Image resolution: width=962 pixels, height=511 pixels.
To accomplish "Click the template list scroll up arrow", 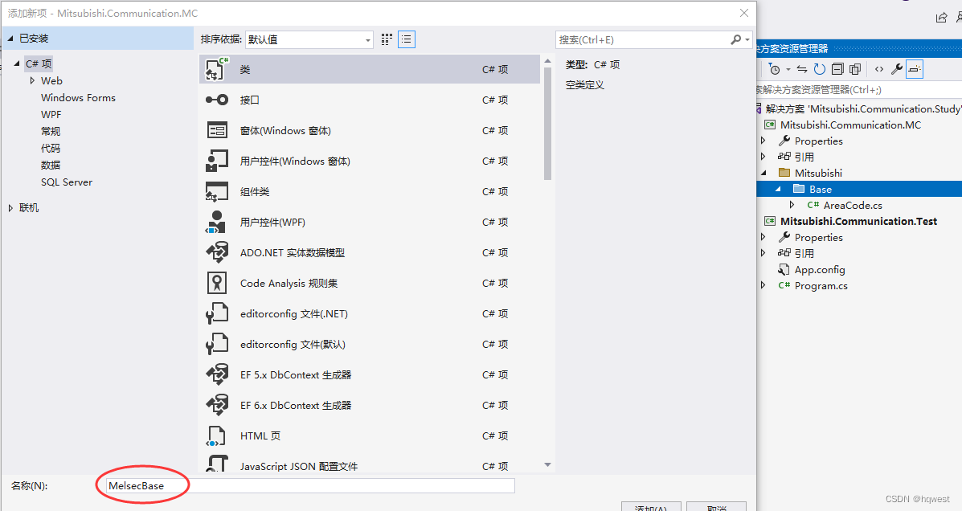I will point(548,61).
